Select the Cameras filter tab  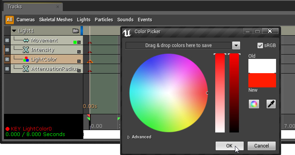(x=26, y=20)
